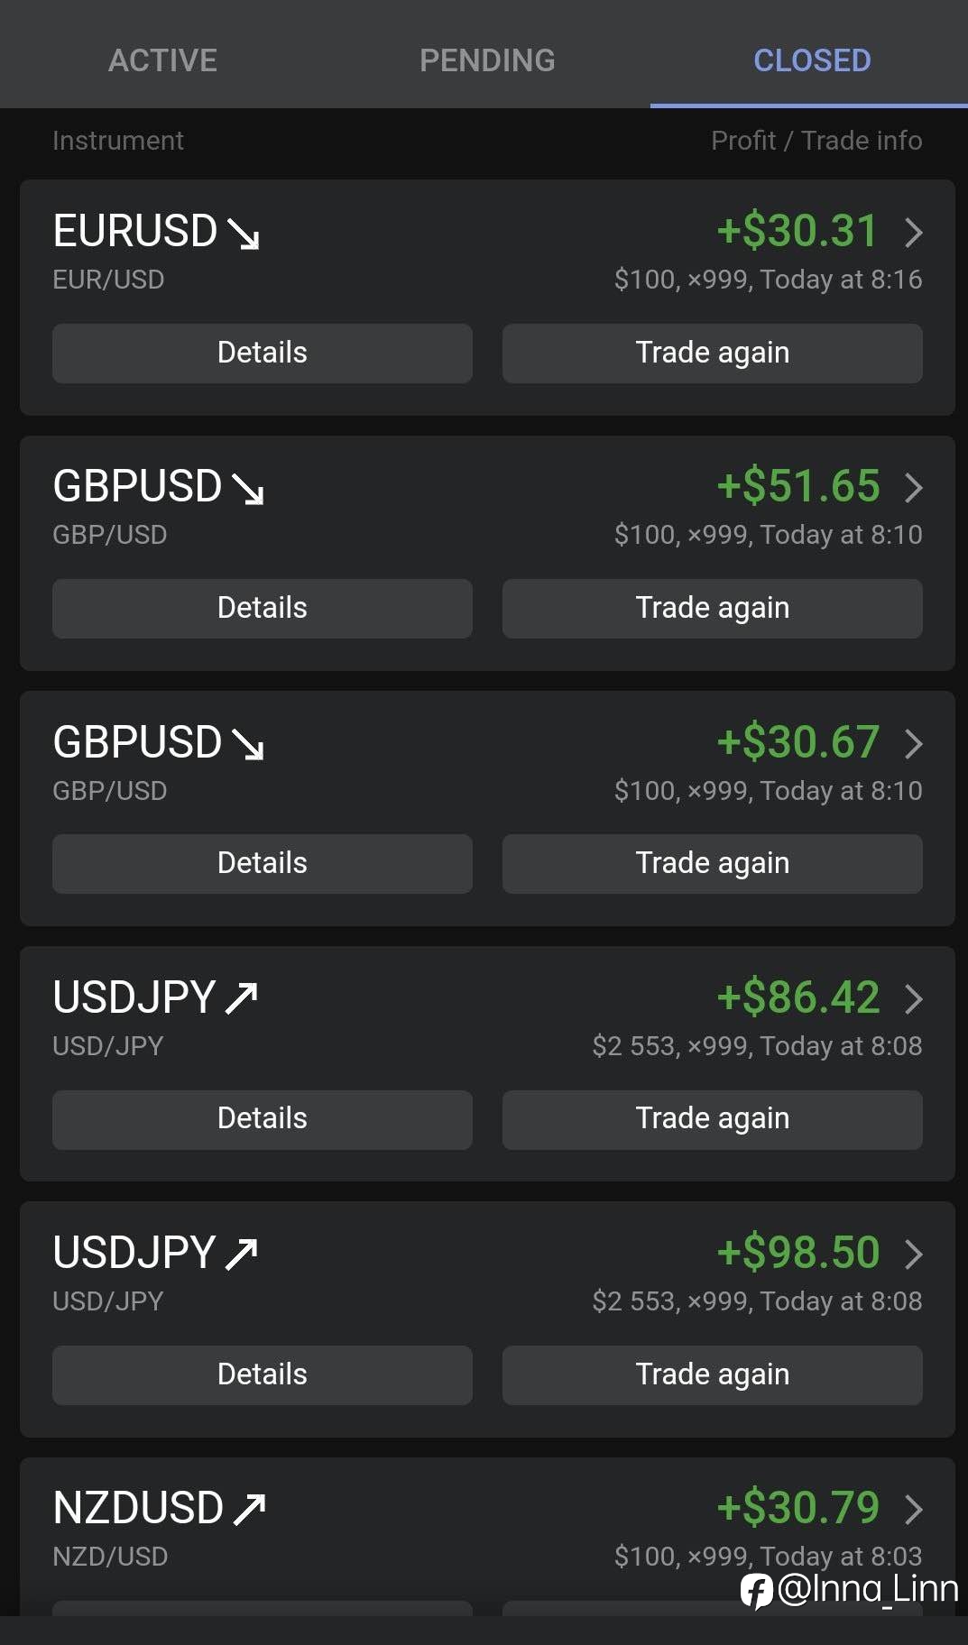Image resolution: width=968 pixels, height=1645 pixels.
Task: Expand the EURUSD +$30.31 trade chevron
Action: 914,232
